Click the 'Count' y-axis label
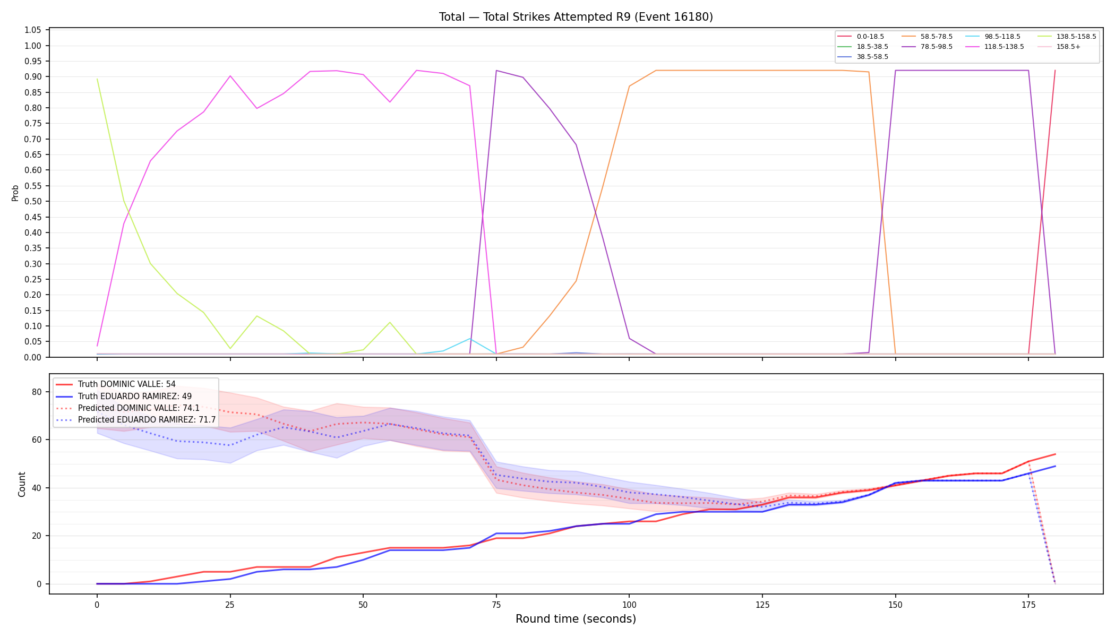The width and height of the screenshot is (1115, 637). tap(22, 484)
